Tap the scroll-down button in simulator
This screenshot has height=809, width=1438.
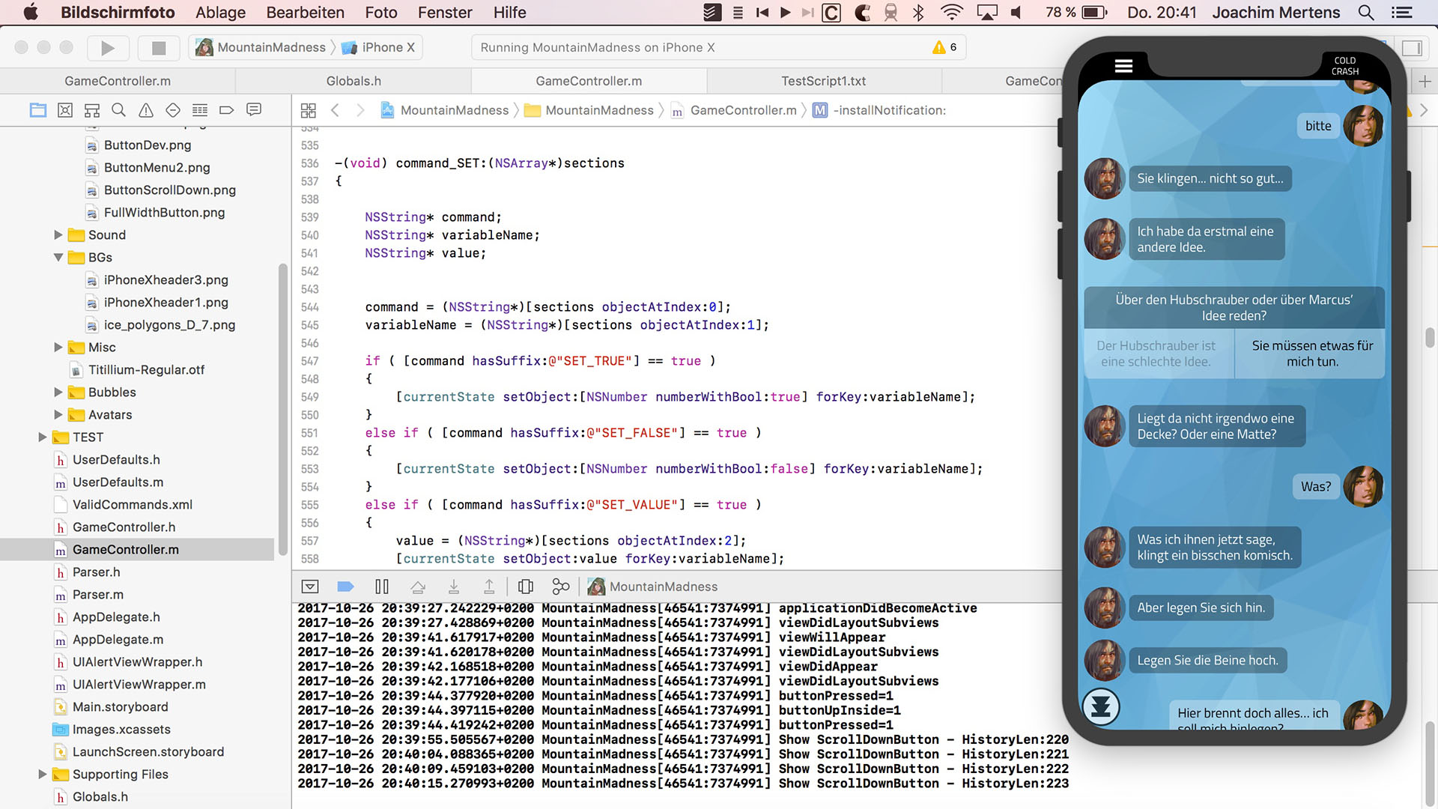[x=1101, y=706]
